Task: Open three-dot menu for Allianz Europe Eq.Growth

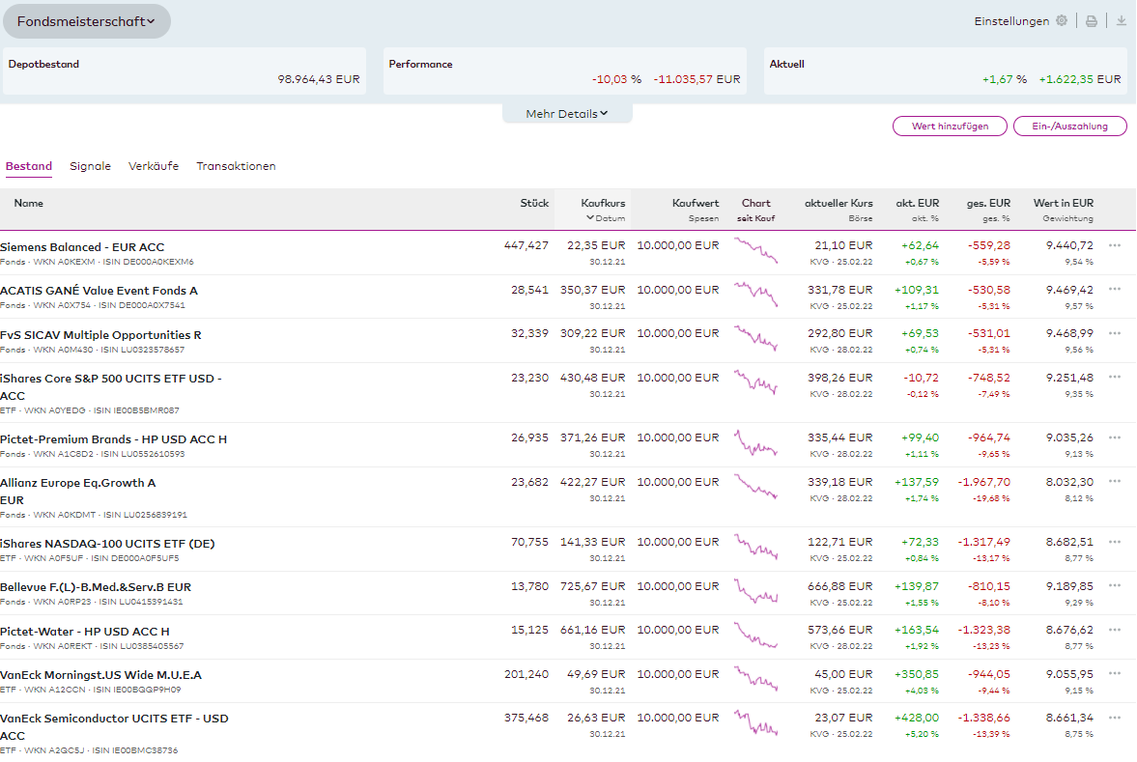Action: tap(1115, 481)
